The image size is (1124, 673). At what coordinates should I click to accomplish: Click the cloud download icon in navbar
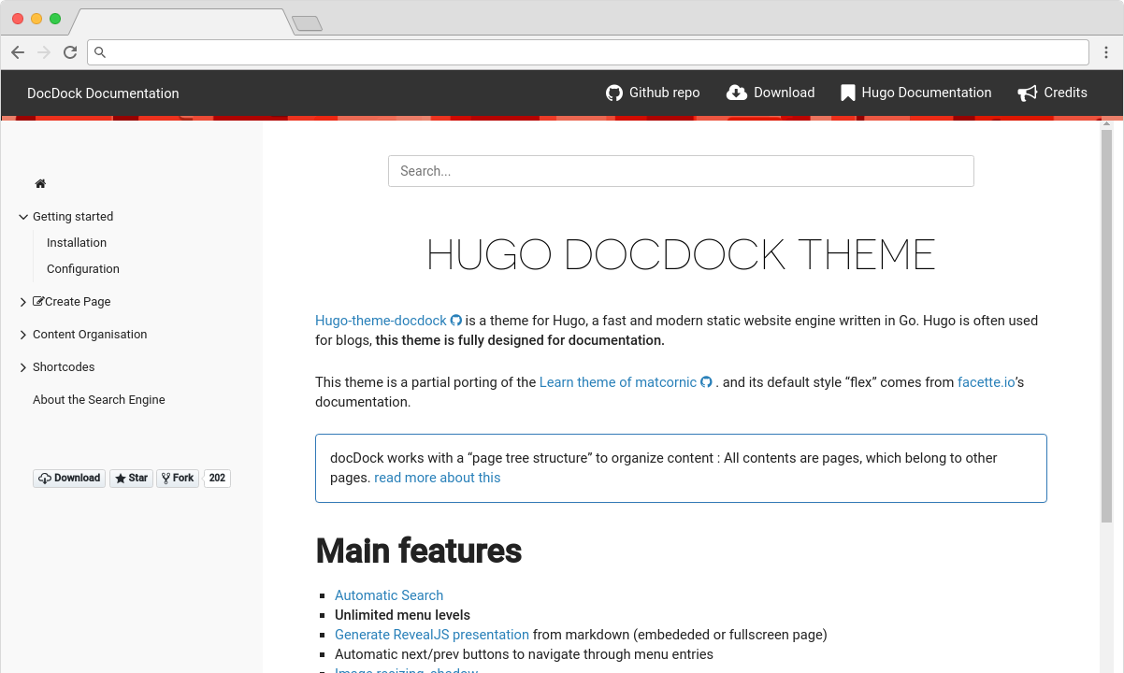737,93
